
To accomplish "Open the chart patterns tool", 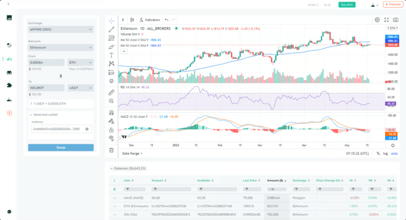I will [x=111, y=64].
